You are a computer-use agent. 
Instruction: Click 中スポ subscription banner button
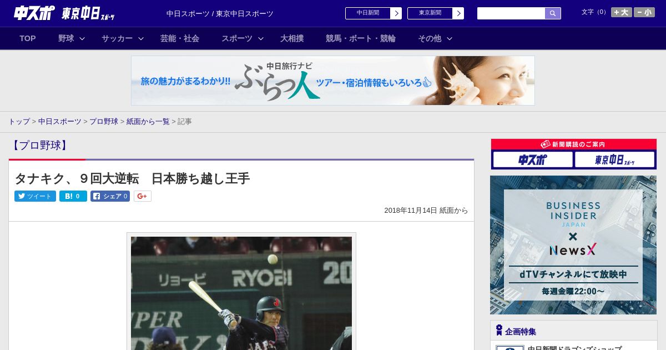(x=533, y=159)
